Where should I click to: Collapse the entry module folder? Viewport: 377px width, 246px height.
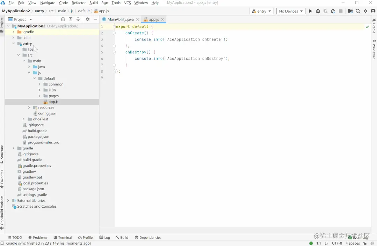[13, 43]
